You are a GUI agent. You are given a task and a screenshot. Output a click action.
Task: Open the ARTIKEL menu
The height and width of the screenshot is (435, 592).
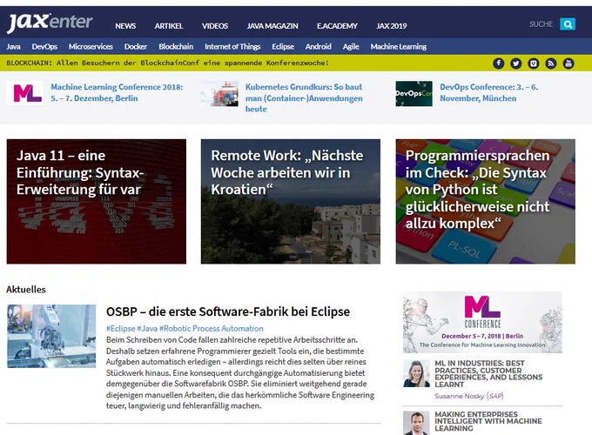click(x=168, y=26)
